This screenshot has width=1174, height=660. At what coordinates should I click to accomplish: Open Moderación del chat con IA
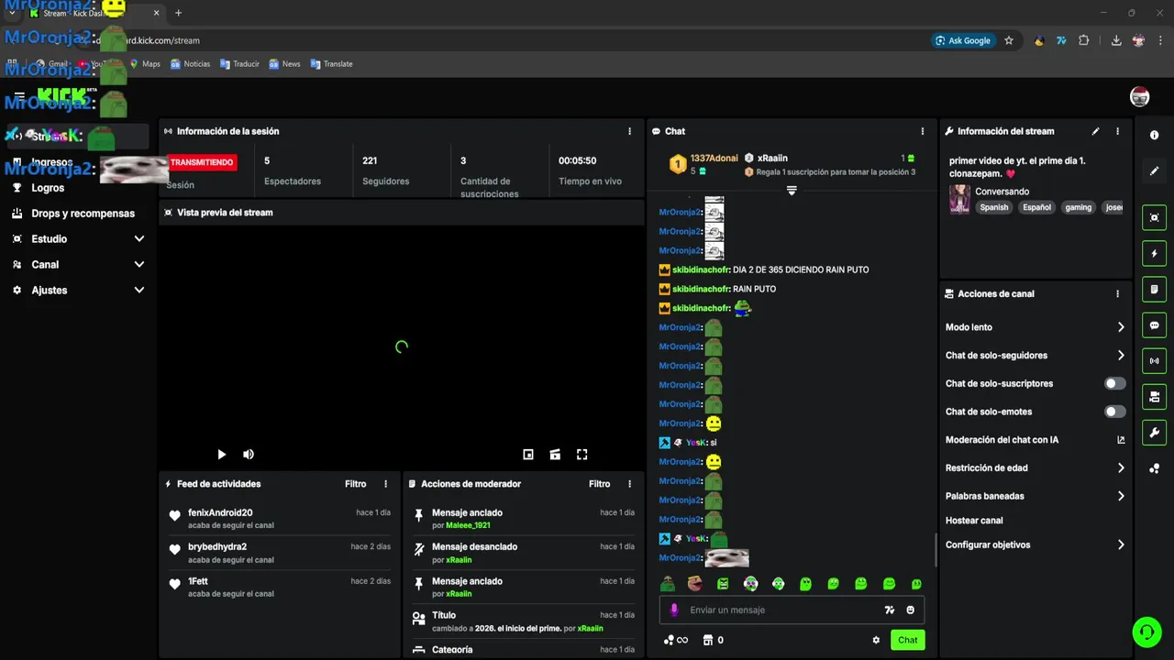(x=1002, y=440)
